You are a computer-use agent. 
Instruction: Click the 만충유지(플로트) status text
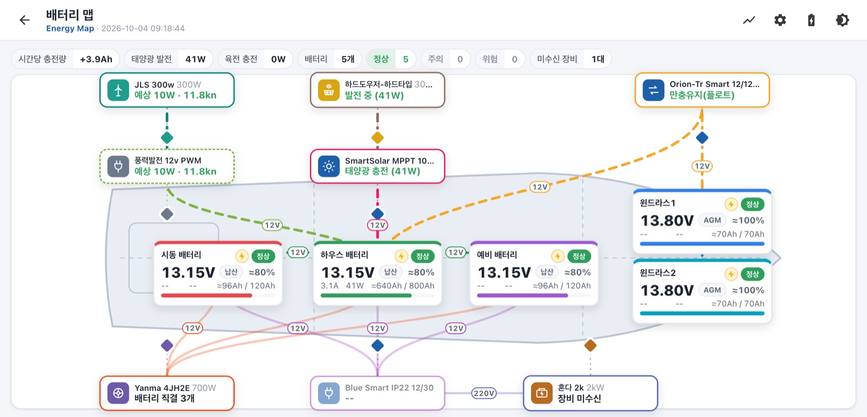702,95
